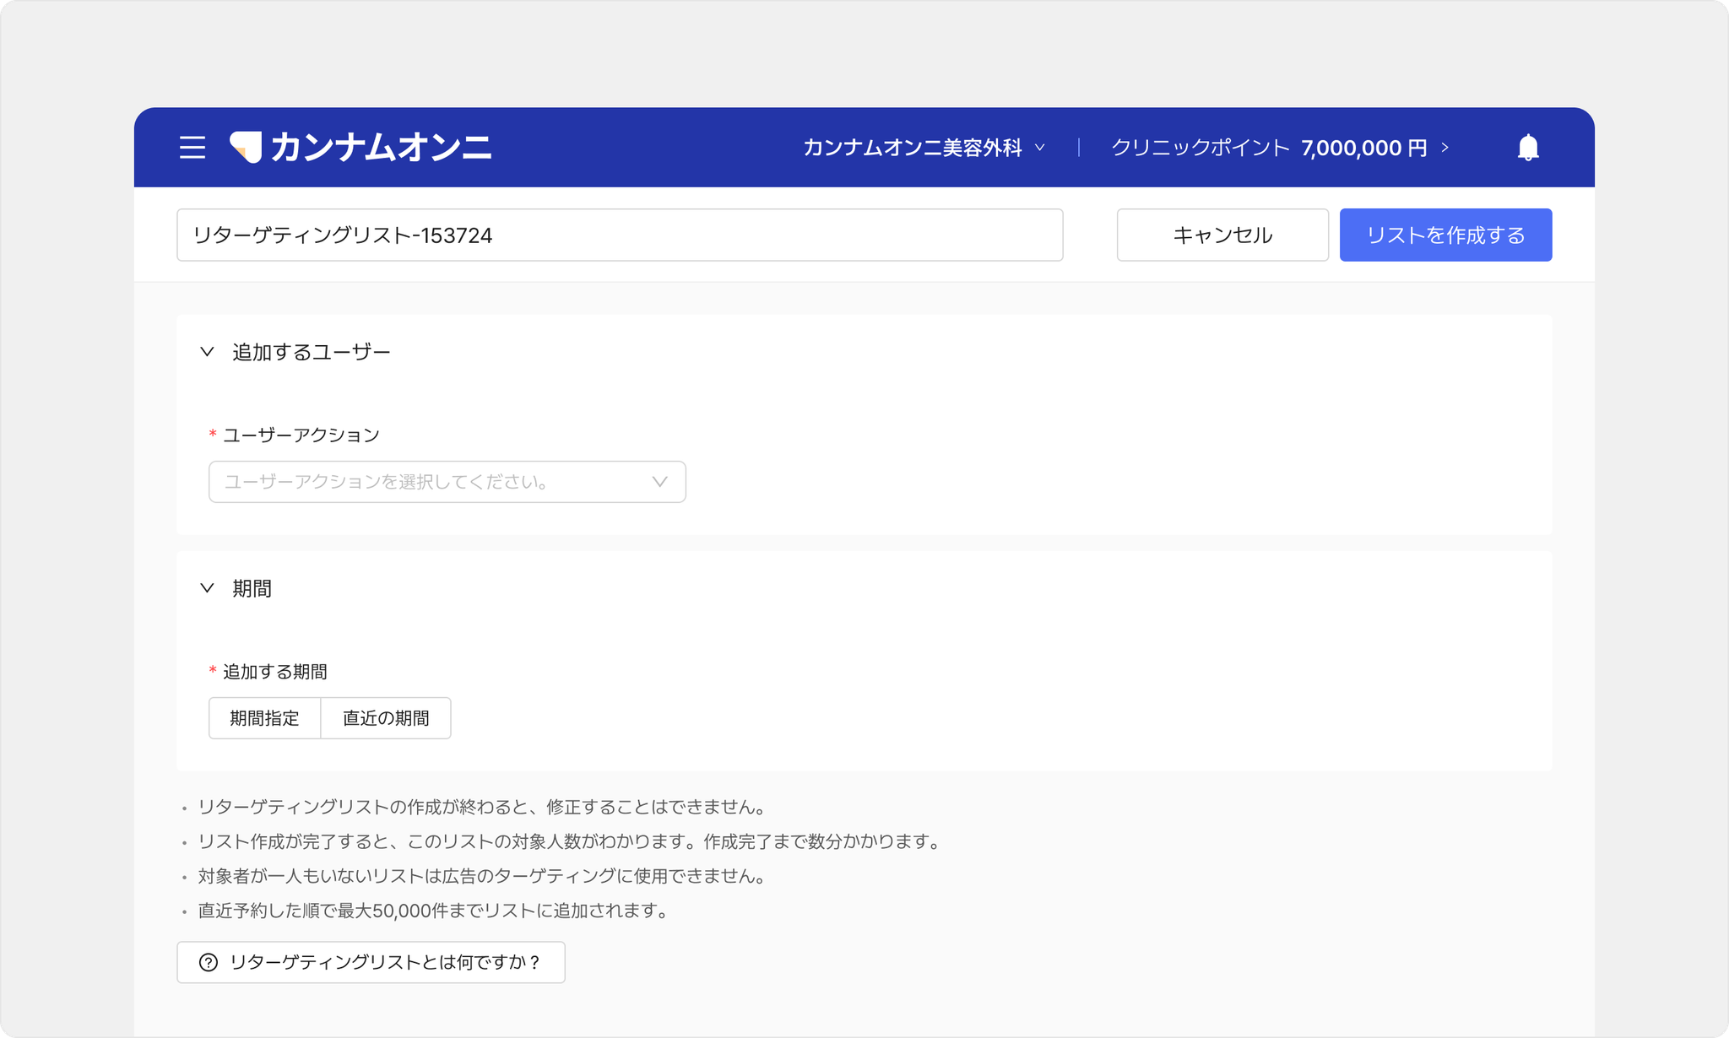The width and height of the screenshot is (1729, 1038).
Task: Open the notification bell
Action: (1528, 148)
